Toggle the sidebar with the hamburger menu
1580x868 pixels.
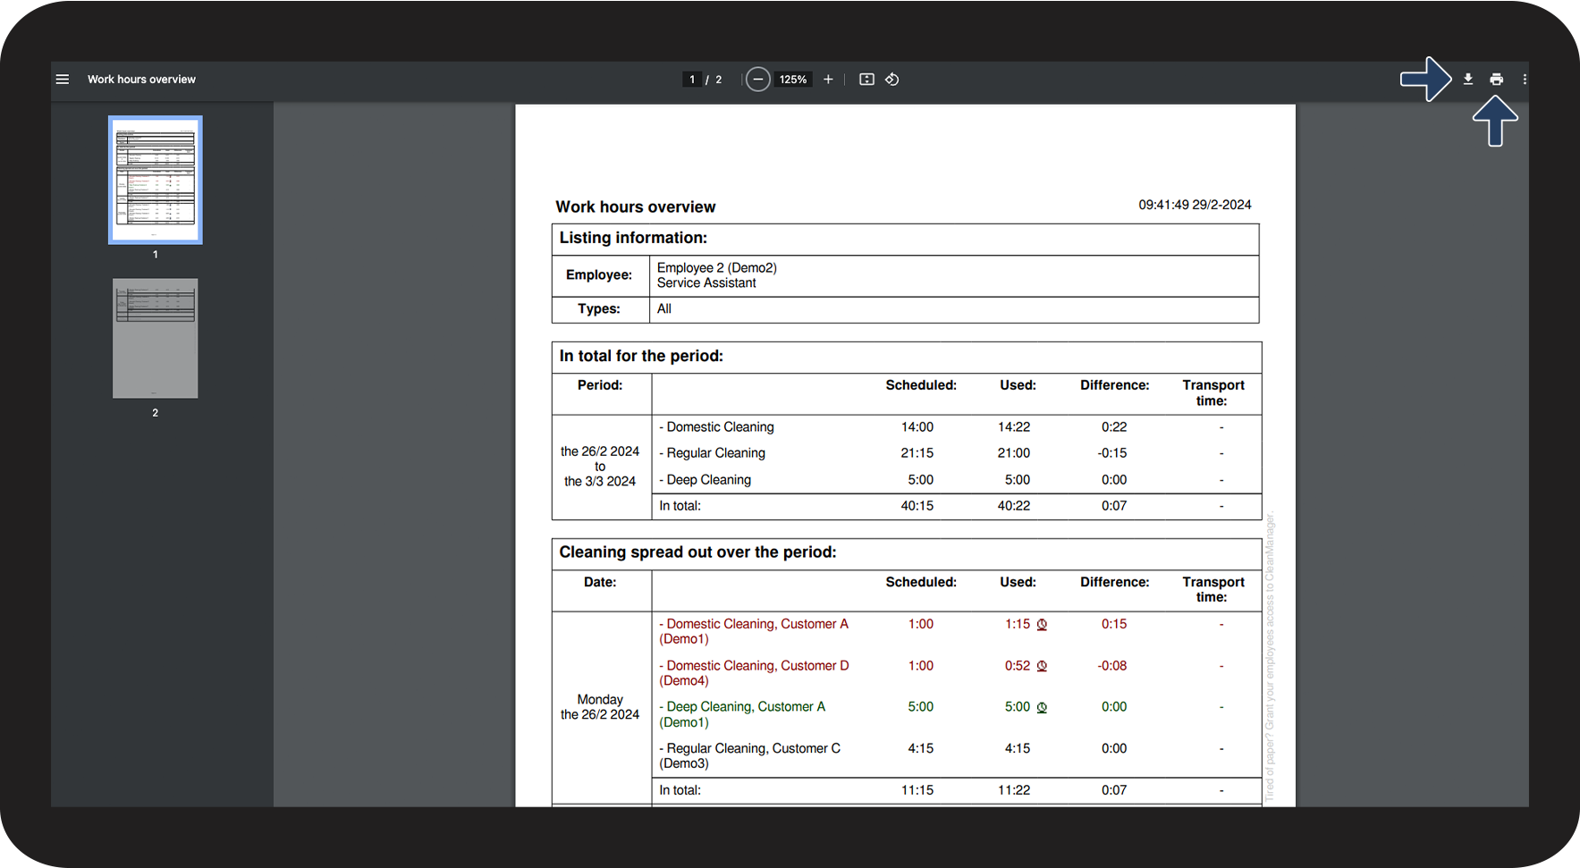63,80
